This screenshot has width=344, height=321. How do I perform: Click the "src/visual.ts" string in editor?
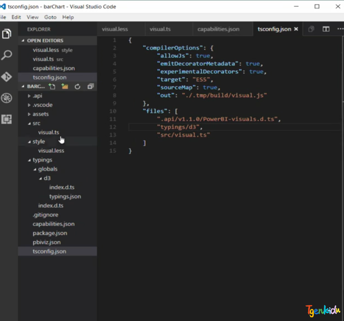(183, 135)
